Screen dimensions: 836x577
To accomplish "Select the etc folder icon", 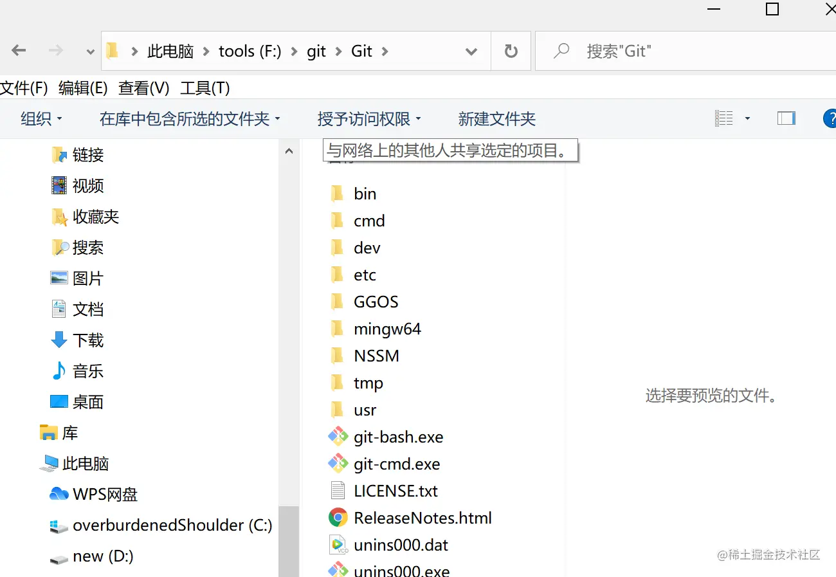I will [337, 275].
